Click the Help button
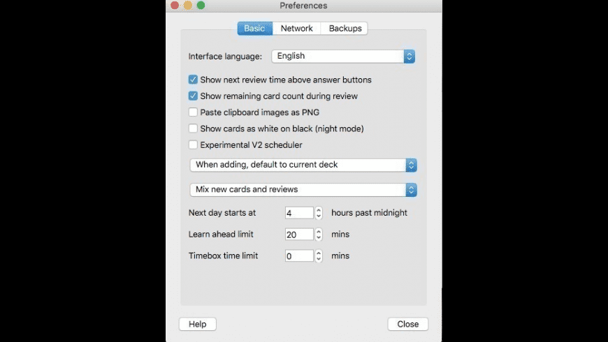Viewport: 608px width, 342px height. pyautogui.click(x=197, y=324)
